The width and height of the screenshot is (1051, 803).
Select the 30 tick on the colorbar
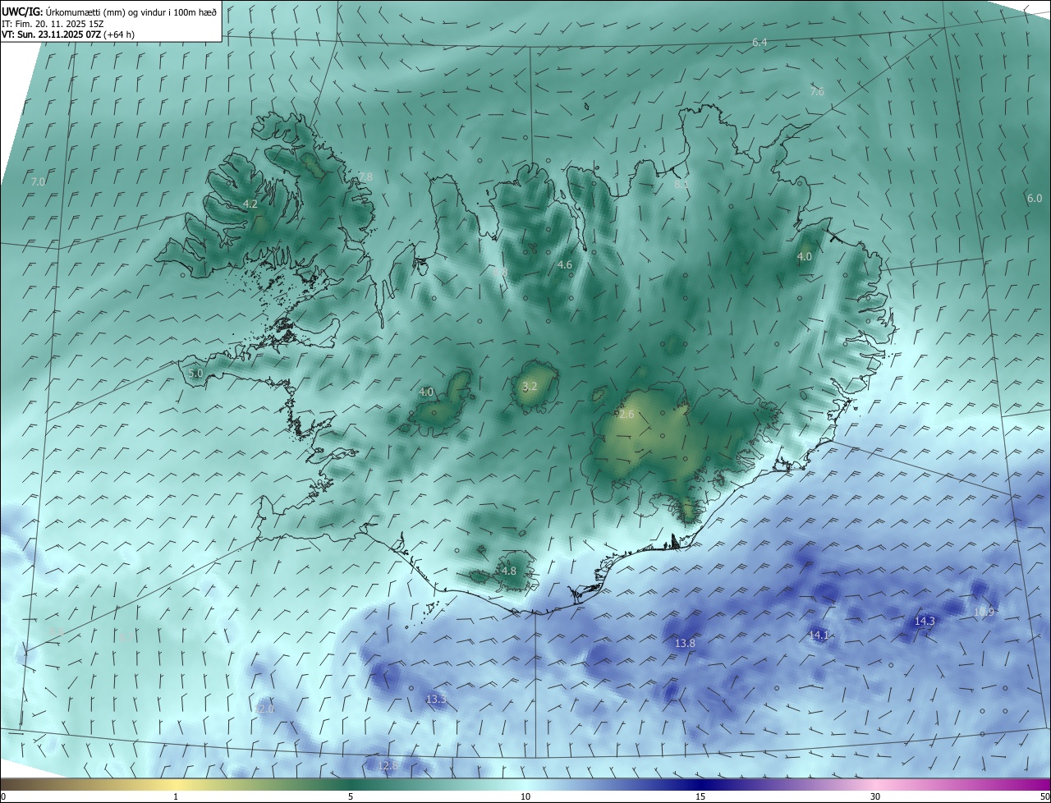[x=875, y=796]
